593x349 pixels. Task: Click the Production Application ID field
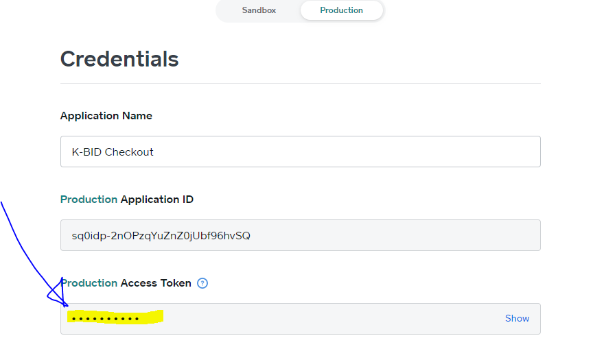point(300,235)
